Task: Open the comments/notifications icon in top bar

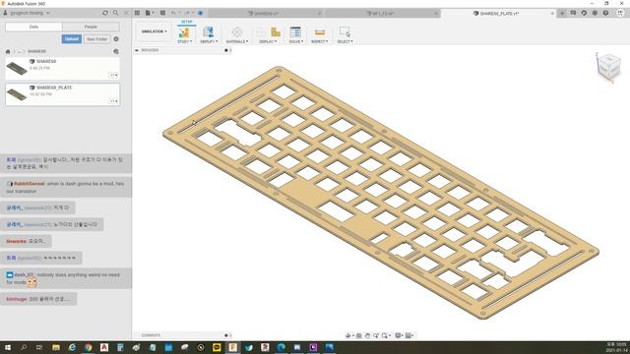Action: pos(573,13)
